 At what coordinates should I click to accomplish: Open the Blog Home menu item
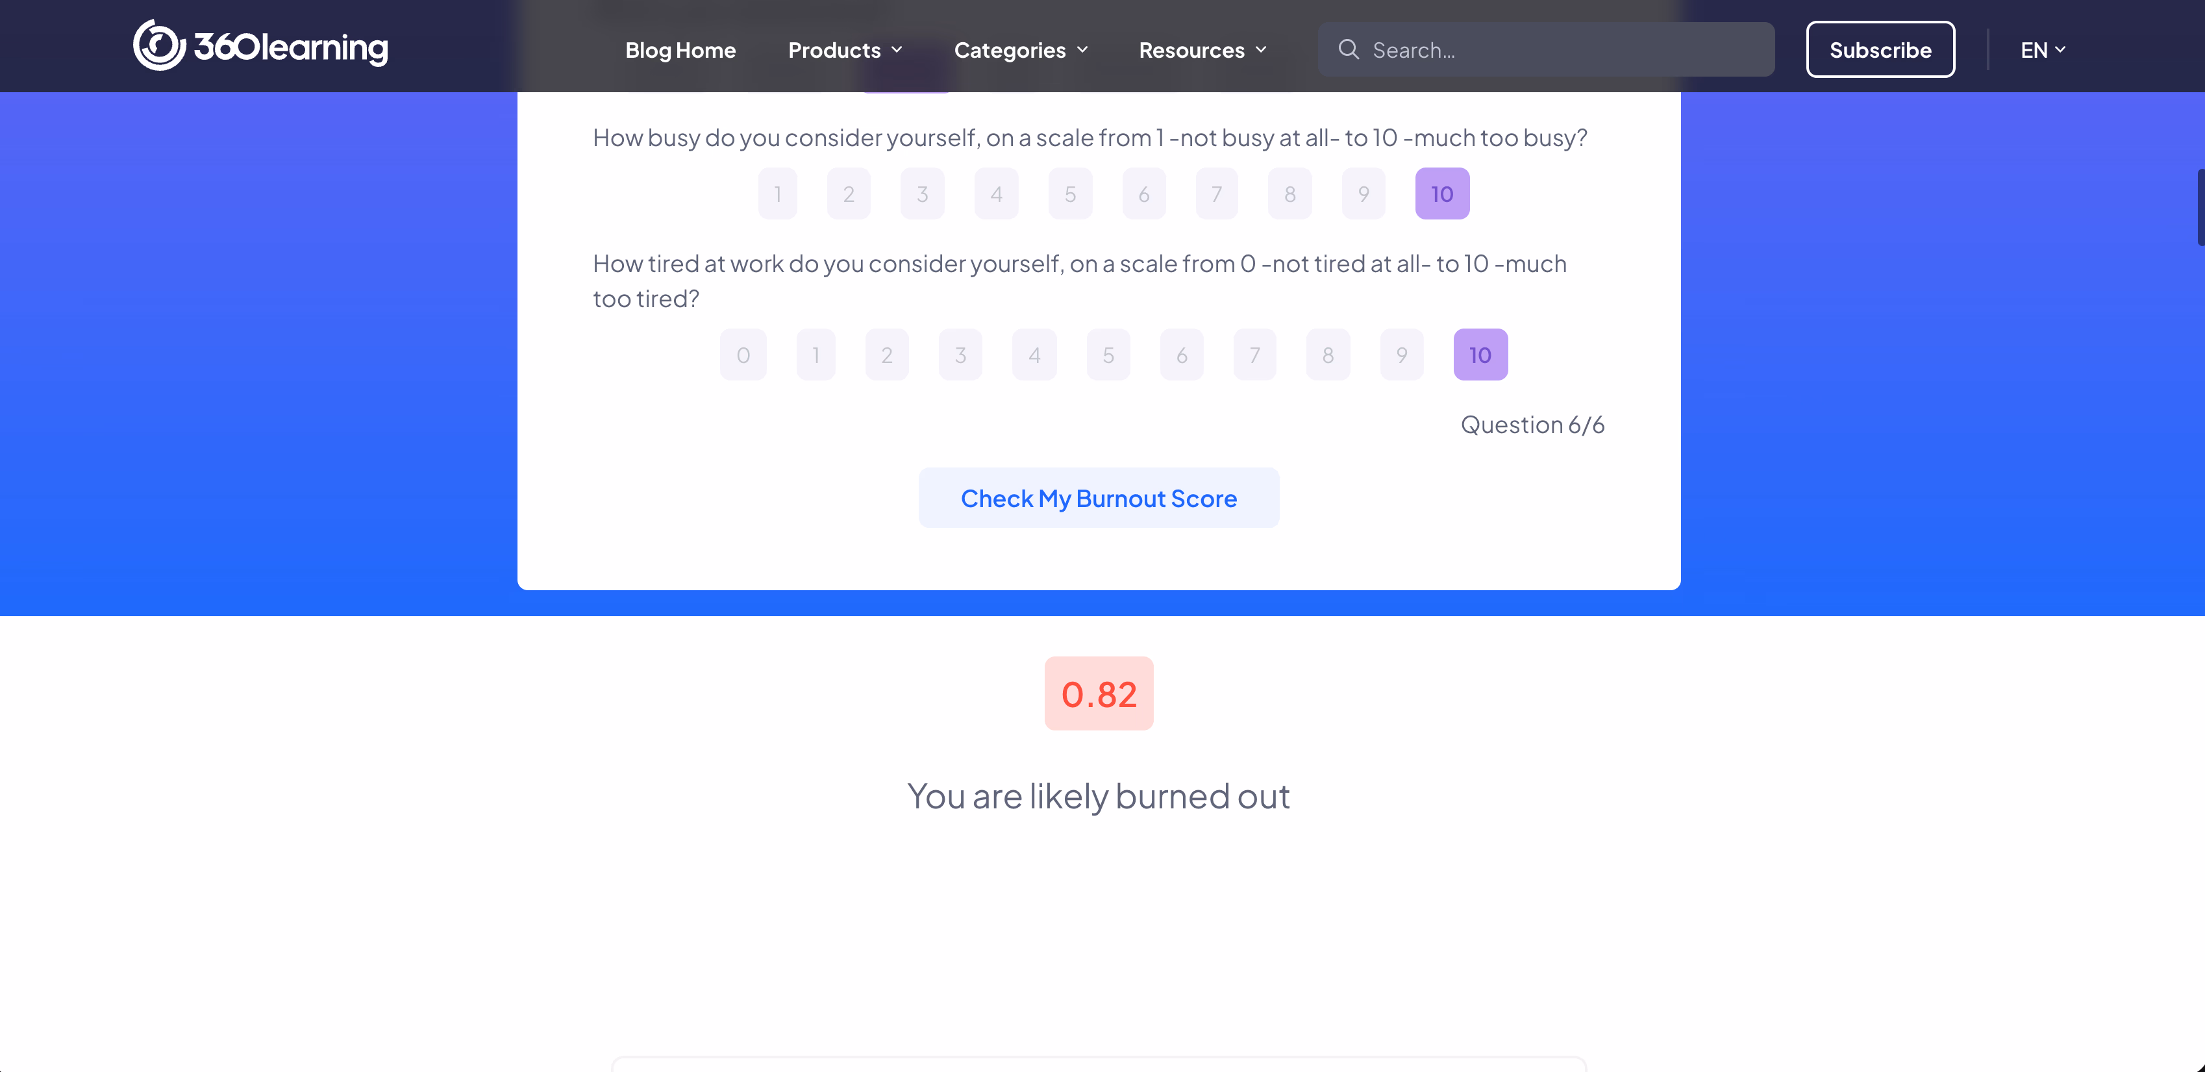(x=680, y=51)
